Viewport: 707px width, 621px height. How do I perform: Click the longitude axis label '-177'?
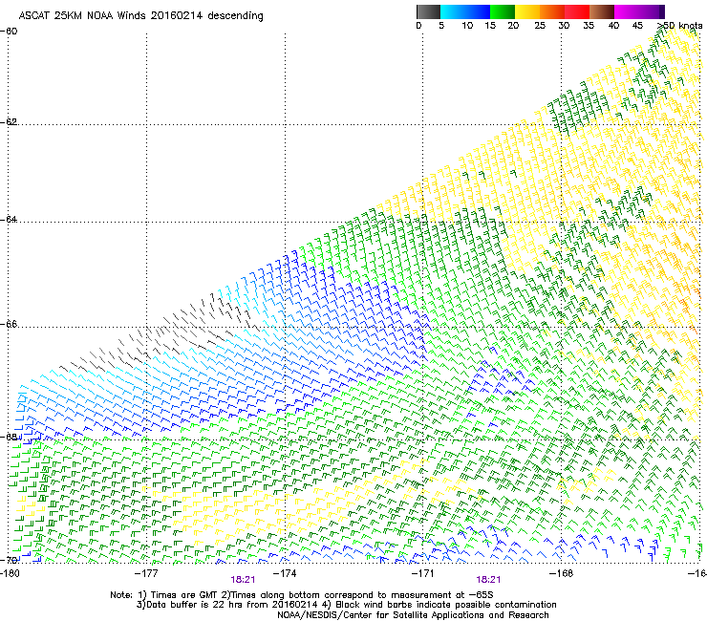click(x=146, y=573)
